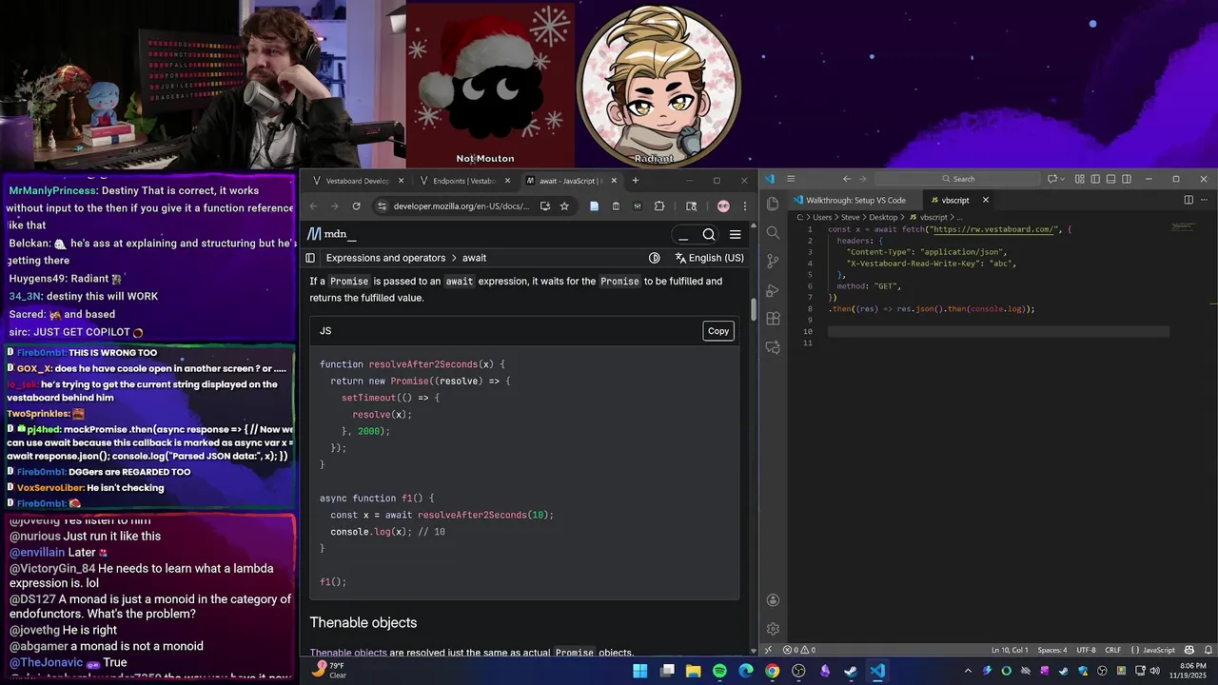Open VS Code hamburger application menu
This screenshot has width=1218, height=685.
pyautogui.click(x=790, y=179)
